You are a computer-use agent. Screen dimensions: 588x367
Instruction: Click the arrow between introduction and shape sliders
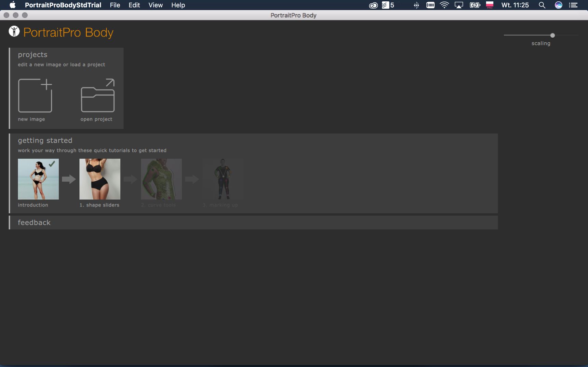tap(69, 179)
